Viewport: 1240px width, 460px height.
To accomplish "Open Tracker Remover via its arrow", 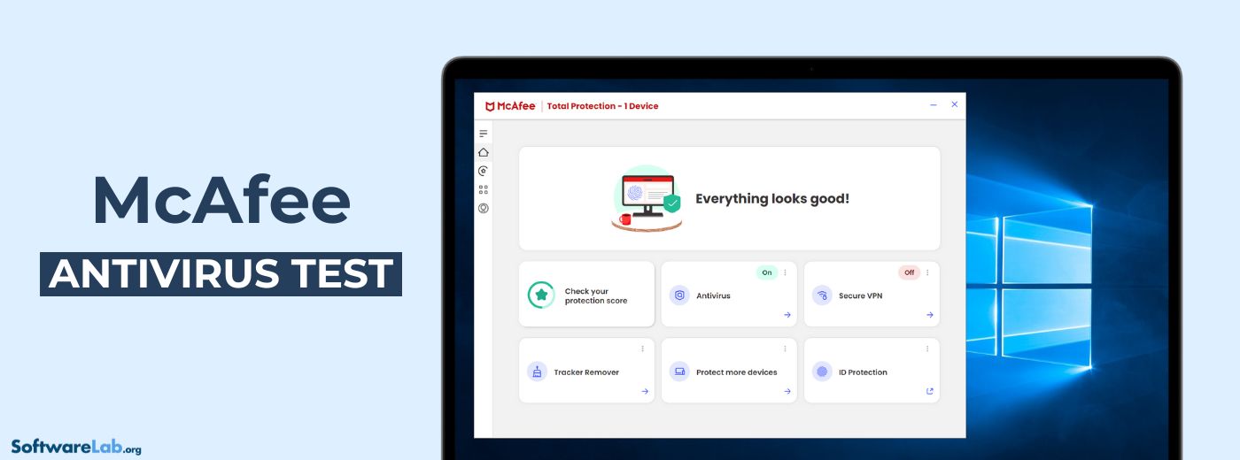I will [x=645, y=391].
